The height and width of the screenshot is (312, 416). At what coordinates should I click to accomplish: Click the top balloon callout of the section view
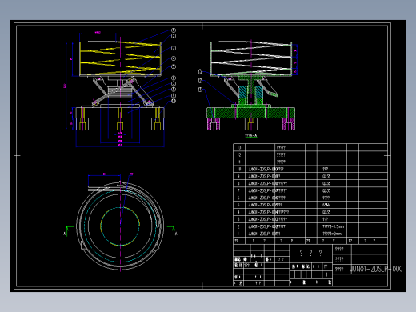coord(200,71)
